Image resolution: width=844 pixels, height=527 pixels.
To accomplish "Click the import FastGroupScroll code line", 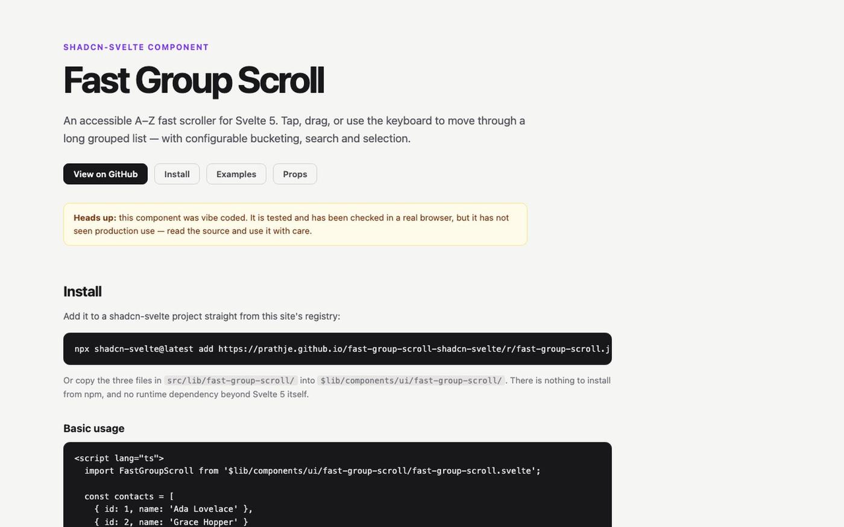I will (x=312, y=471).
